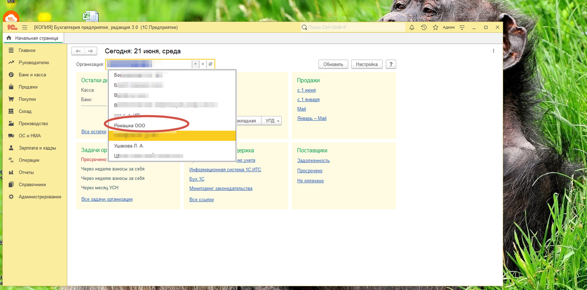Open Информационная система 1С:ИТС link
Viewport: 587px width, 290px height.
click(x=226, y=170)
